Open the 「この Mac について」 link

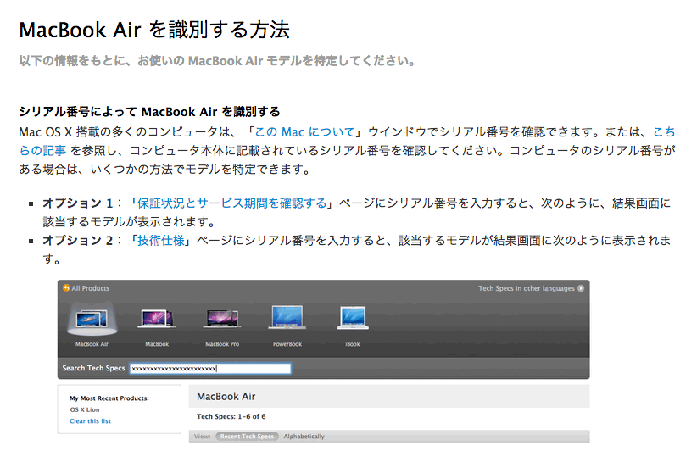(304, 132)
